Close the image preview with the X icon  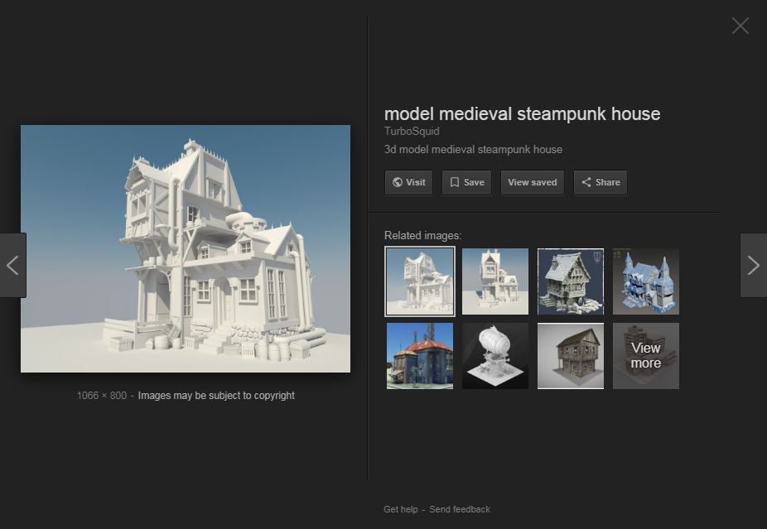point(740,26)
